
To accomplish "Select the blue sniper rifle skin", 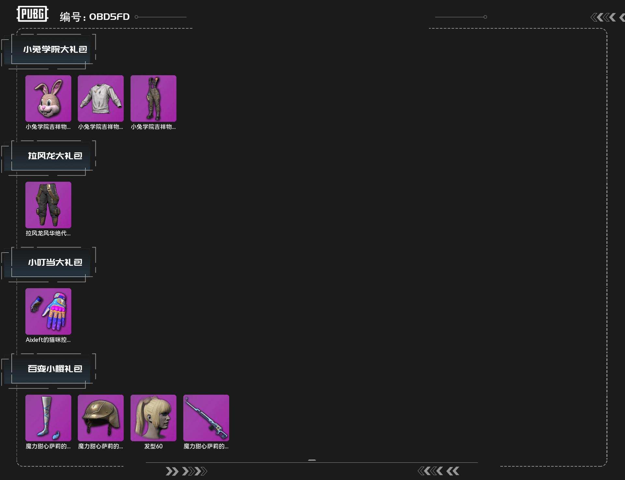I will [x=206, y=418].
